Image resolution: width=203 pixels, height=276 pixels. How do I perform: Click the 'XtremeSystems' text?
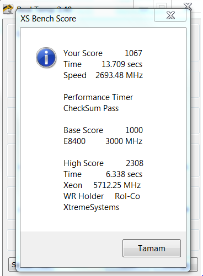pos(92,207)
